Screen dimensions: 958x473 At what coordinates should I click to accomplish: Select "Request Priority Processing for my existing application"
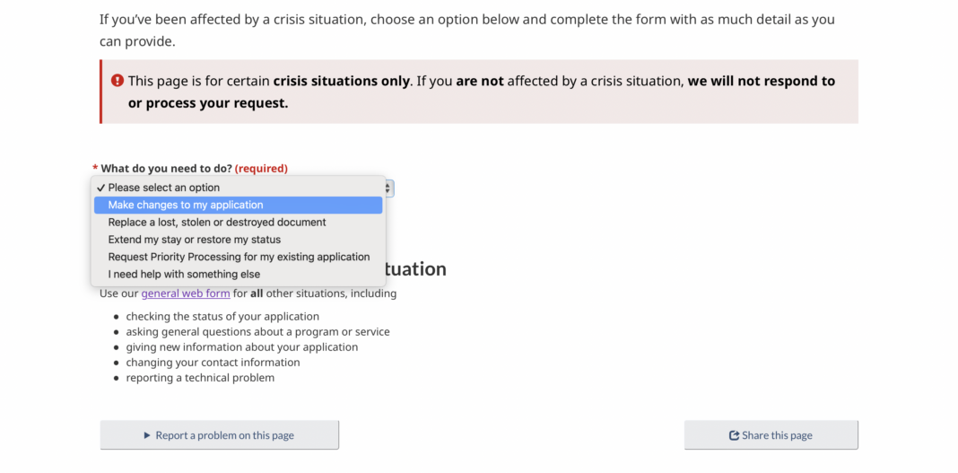(x=239, y=257)
